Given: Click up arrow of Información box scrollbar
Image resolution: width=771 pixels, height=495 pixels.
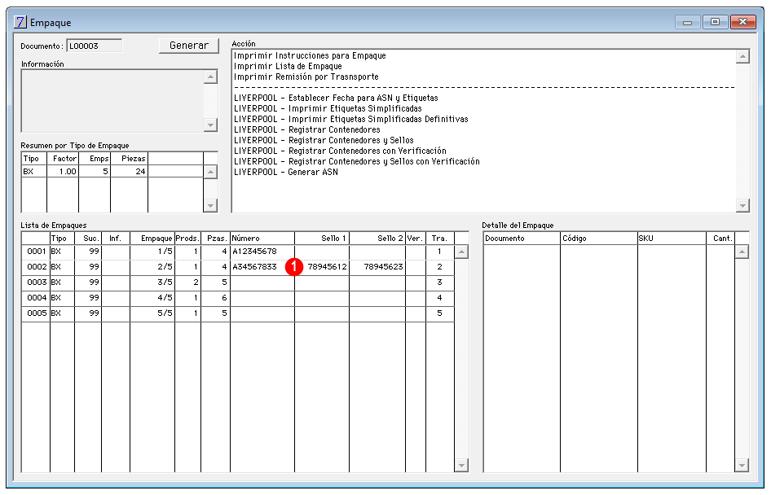Looking at the screenshot, I should (x=210, y=77).
